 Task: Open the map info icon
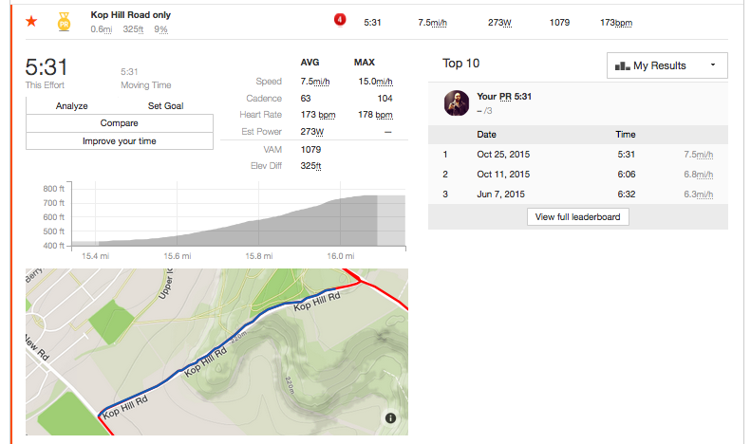coord(391,418)
